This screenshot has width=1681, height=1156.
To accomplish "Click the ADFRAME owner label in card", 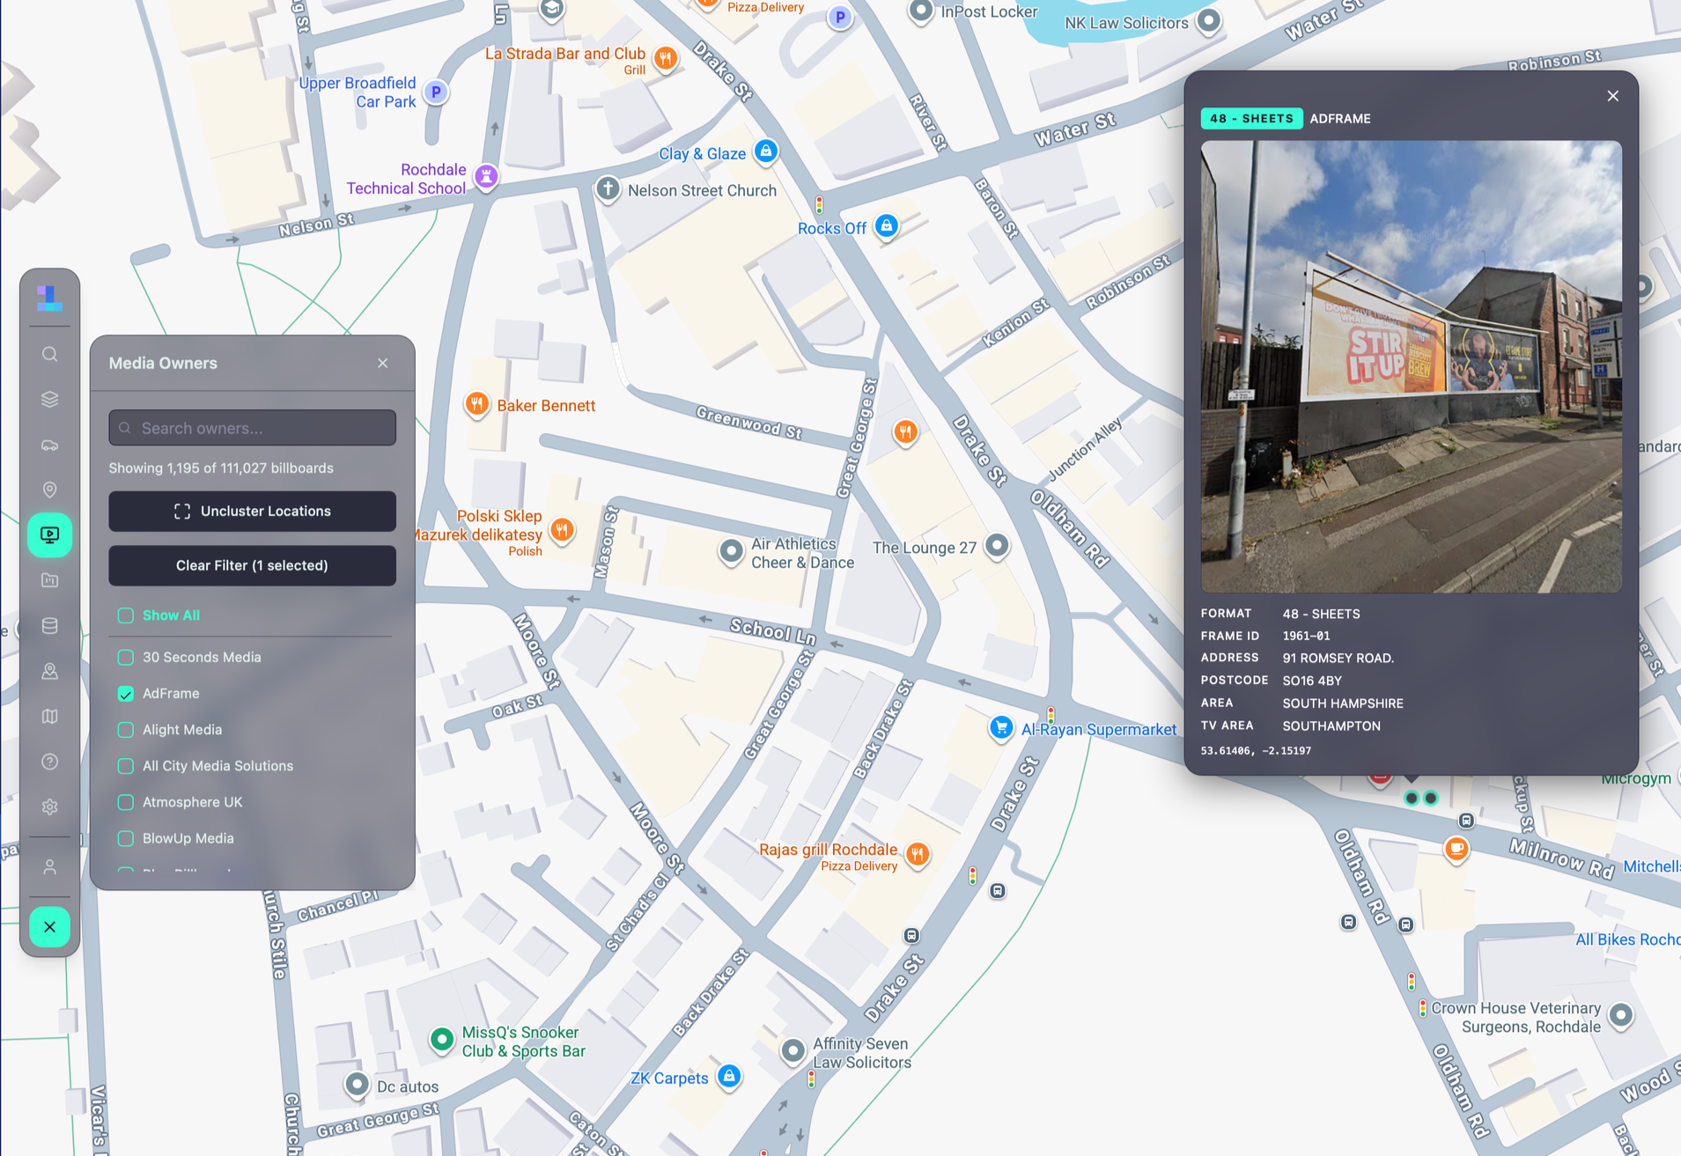I will click(x=1340, y=119).
